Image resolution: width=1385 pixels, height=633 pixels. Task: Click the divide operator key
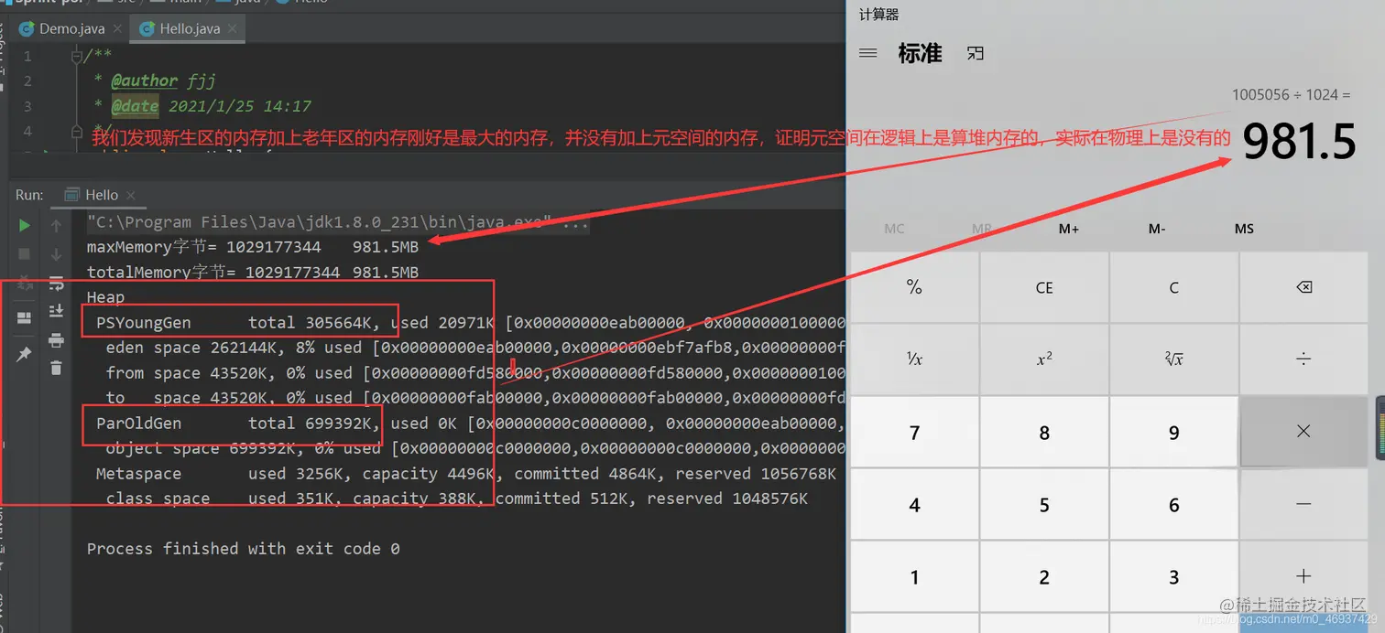coord(1303,359)
